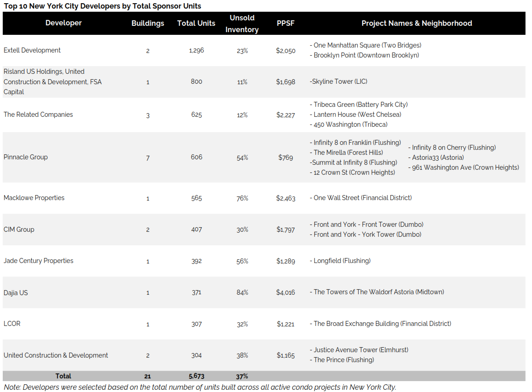Select the PPSF value '$1,698'
Viewport: 532px width, 392px height.
[286, 82]
